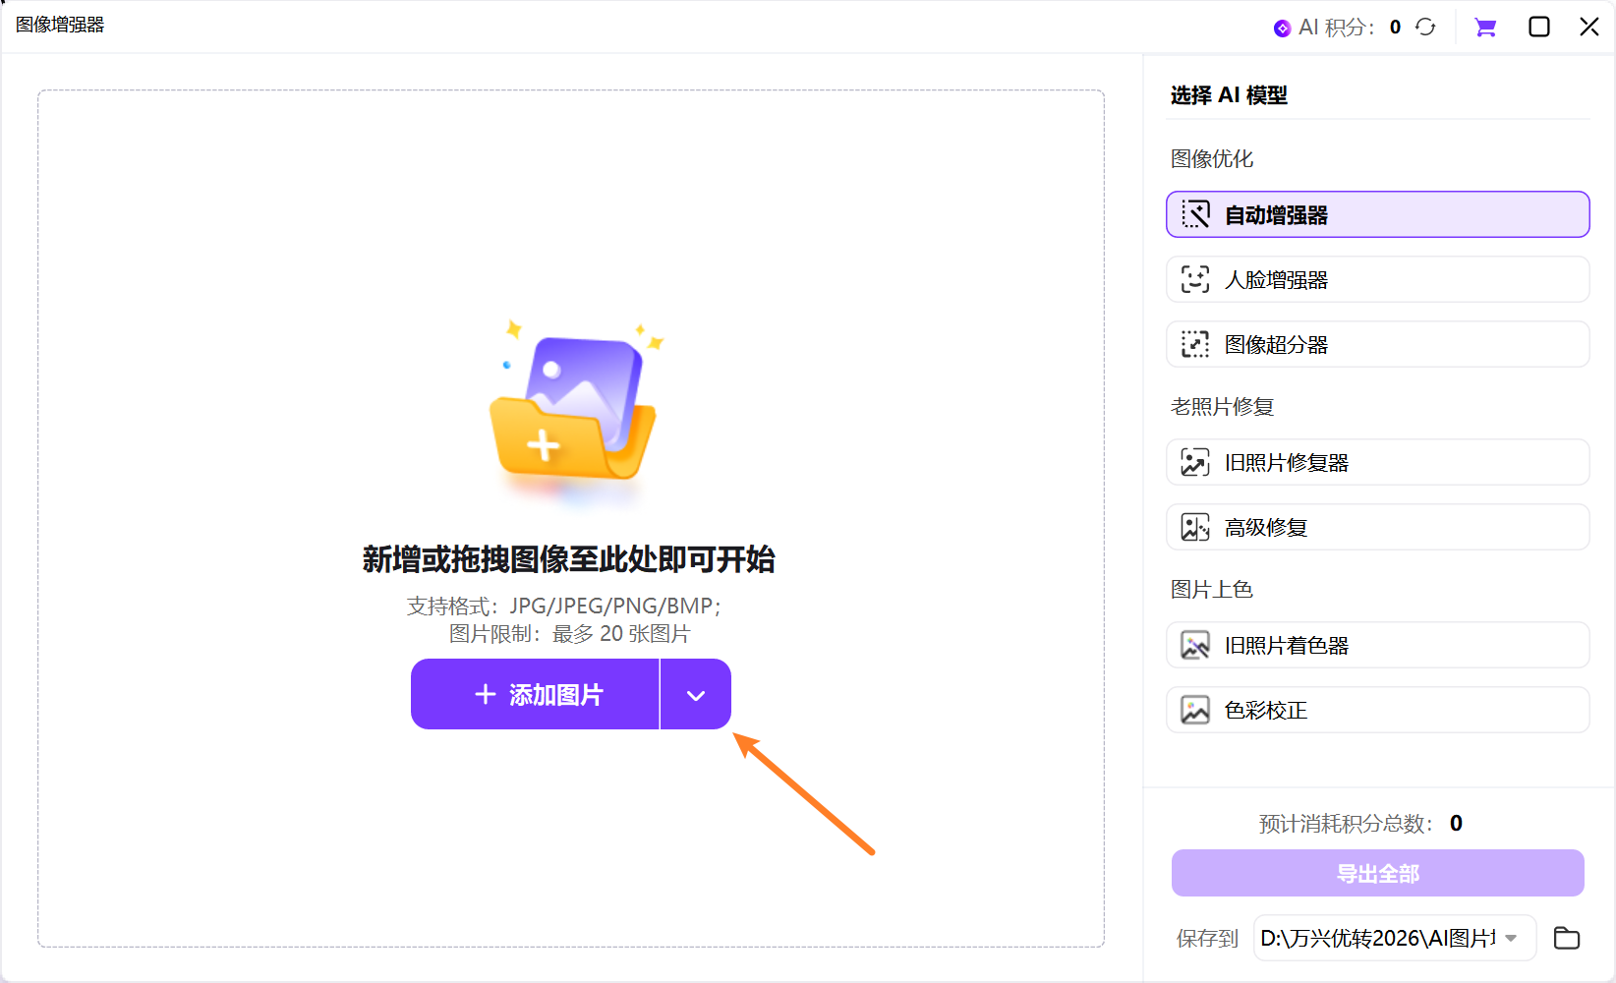This screenshot has height=983, width=1616.
Task: Open the folder browser beside save path
Action: (x=1566, y=938)
